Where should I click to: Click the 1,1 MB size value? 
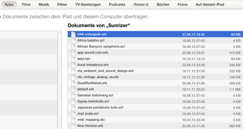point(235,89)
